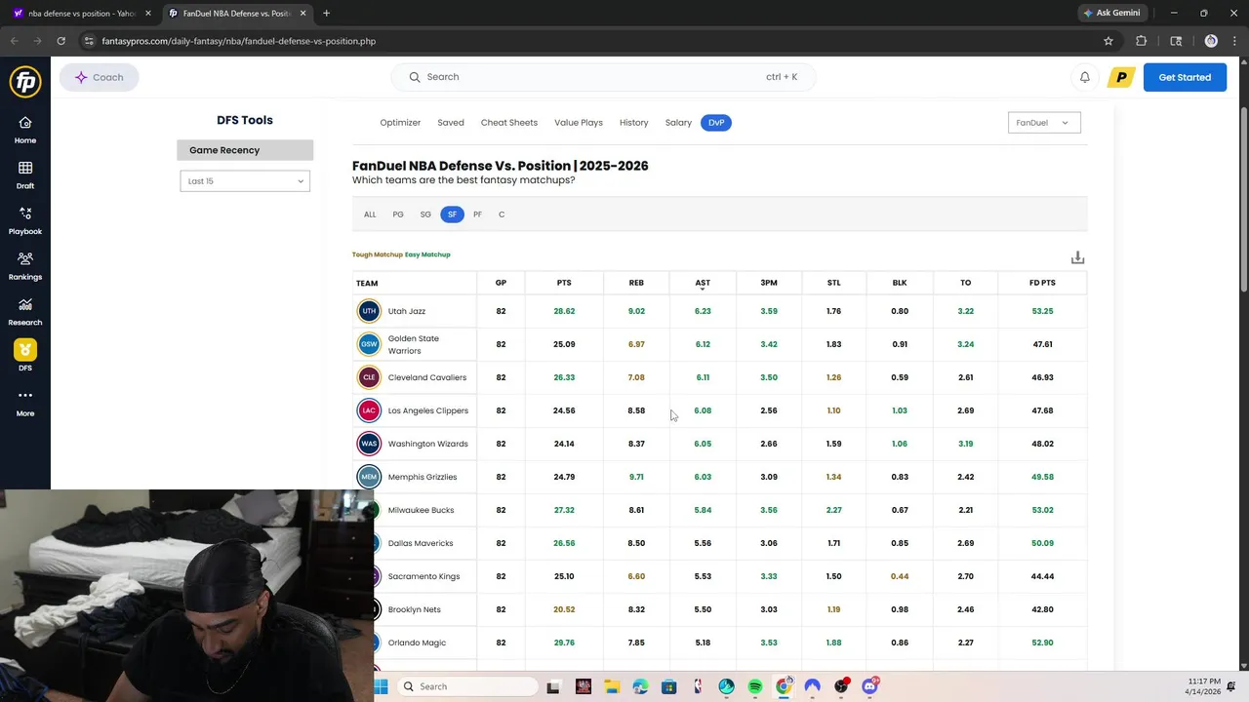Sort table by FD PTS column
The image size is (1249, 702).
click(x=1042, y=283)
